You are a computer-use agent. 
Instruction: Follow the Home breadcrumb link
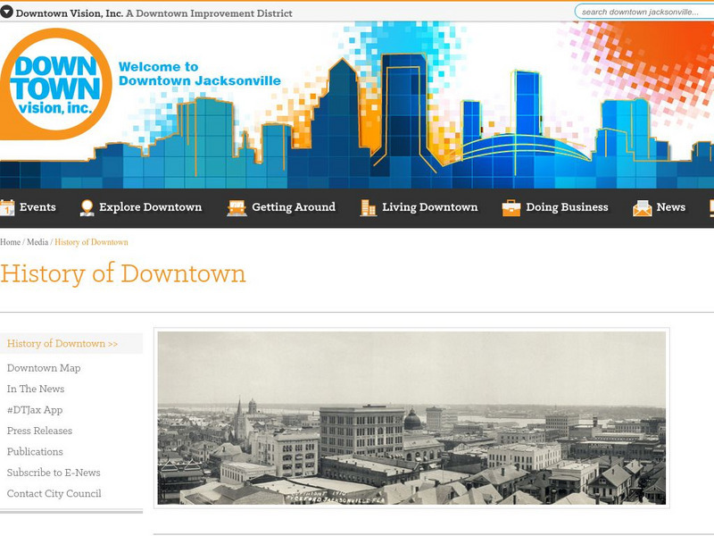click(12, 240)
